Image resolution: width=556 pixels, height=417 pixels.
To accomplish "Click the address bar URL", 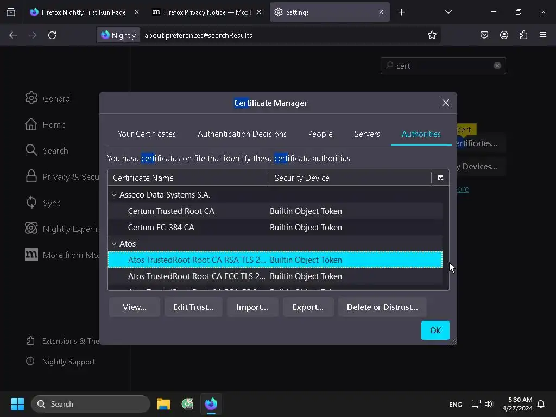I will [198, 35].
